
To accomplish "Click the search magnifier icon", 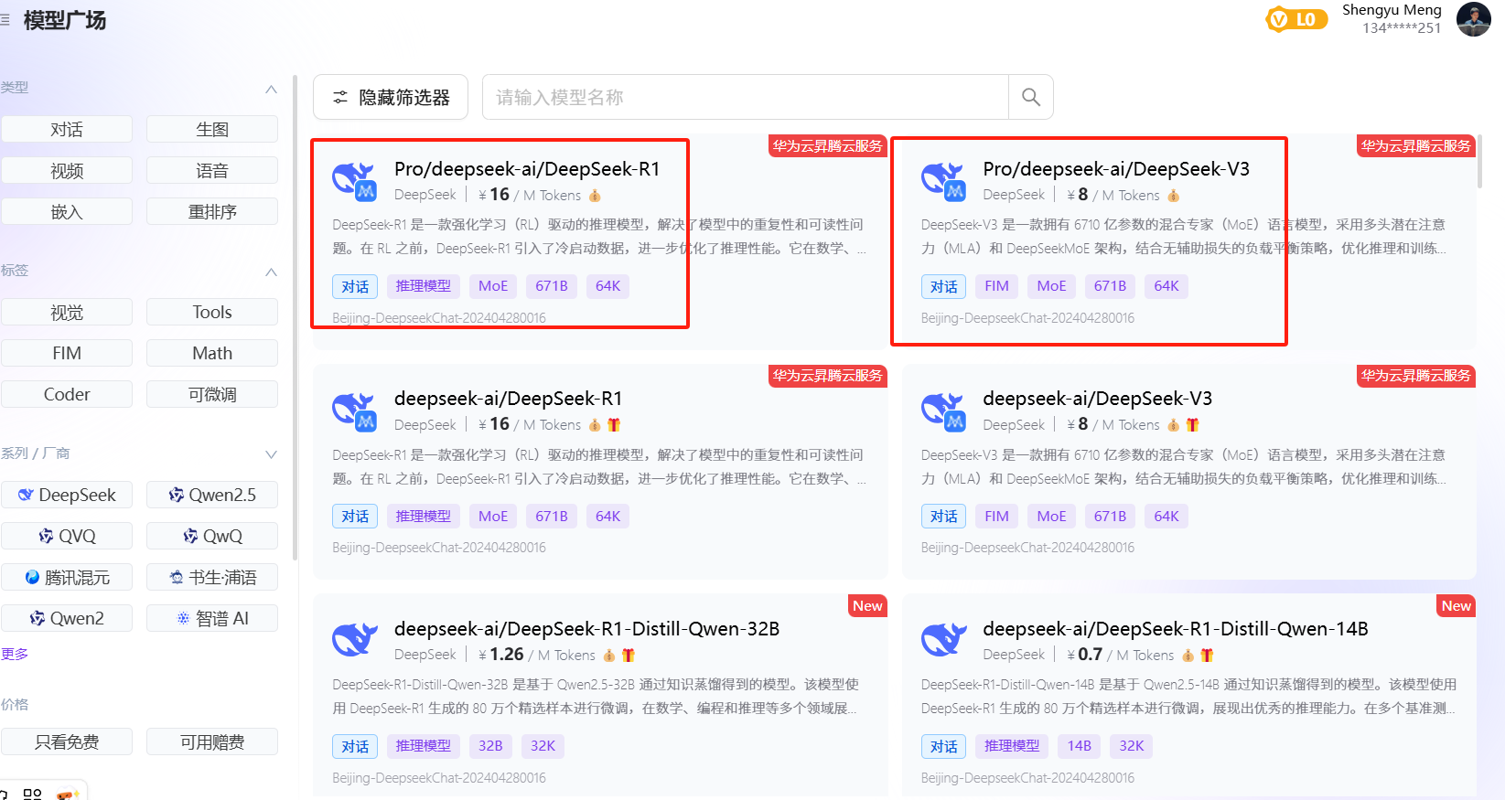I will (x=1030, y=97).
